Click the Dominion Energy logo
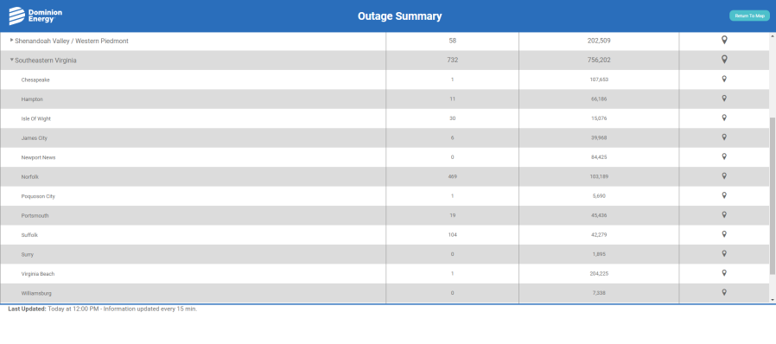This screenshot has height=344, width=776. coord(35,16)
